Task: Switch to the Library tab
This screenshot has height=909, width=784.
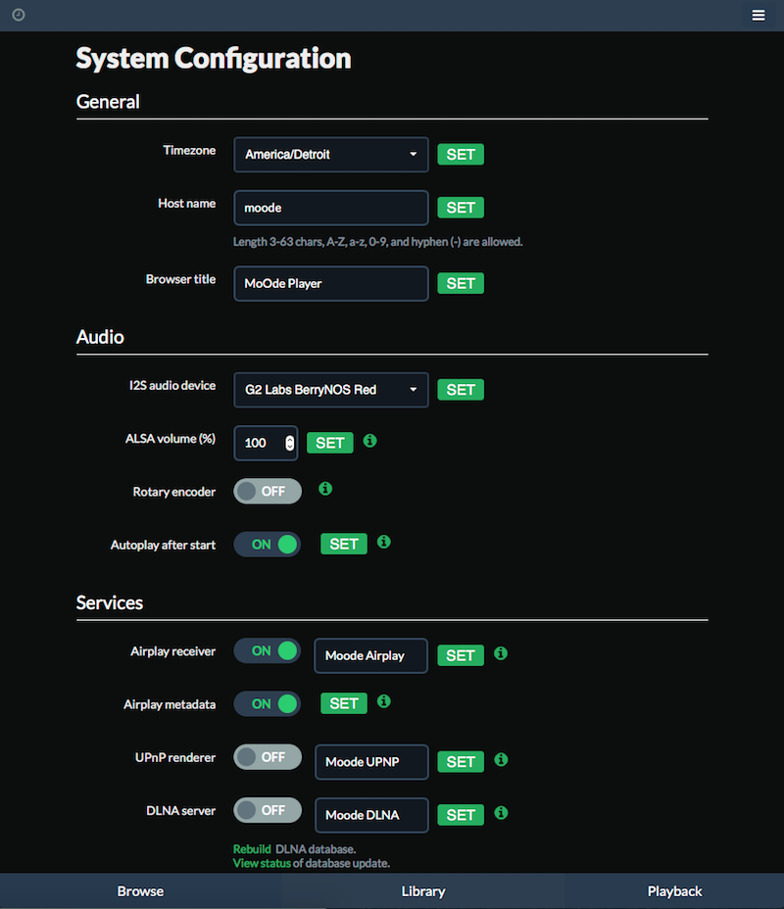Action: tap(423, 891)
